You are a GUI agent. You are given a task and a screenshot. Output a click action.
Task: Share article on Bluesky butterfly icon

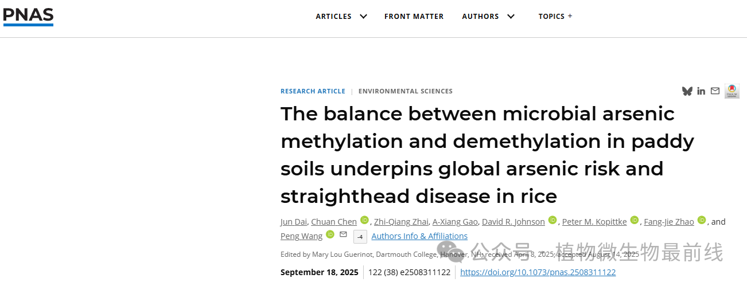(x=687, y=91)
